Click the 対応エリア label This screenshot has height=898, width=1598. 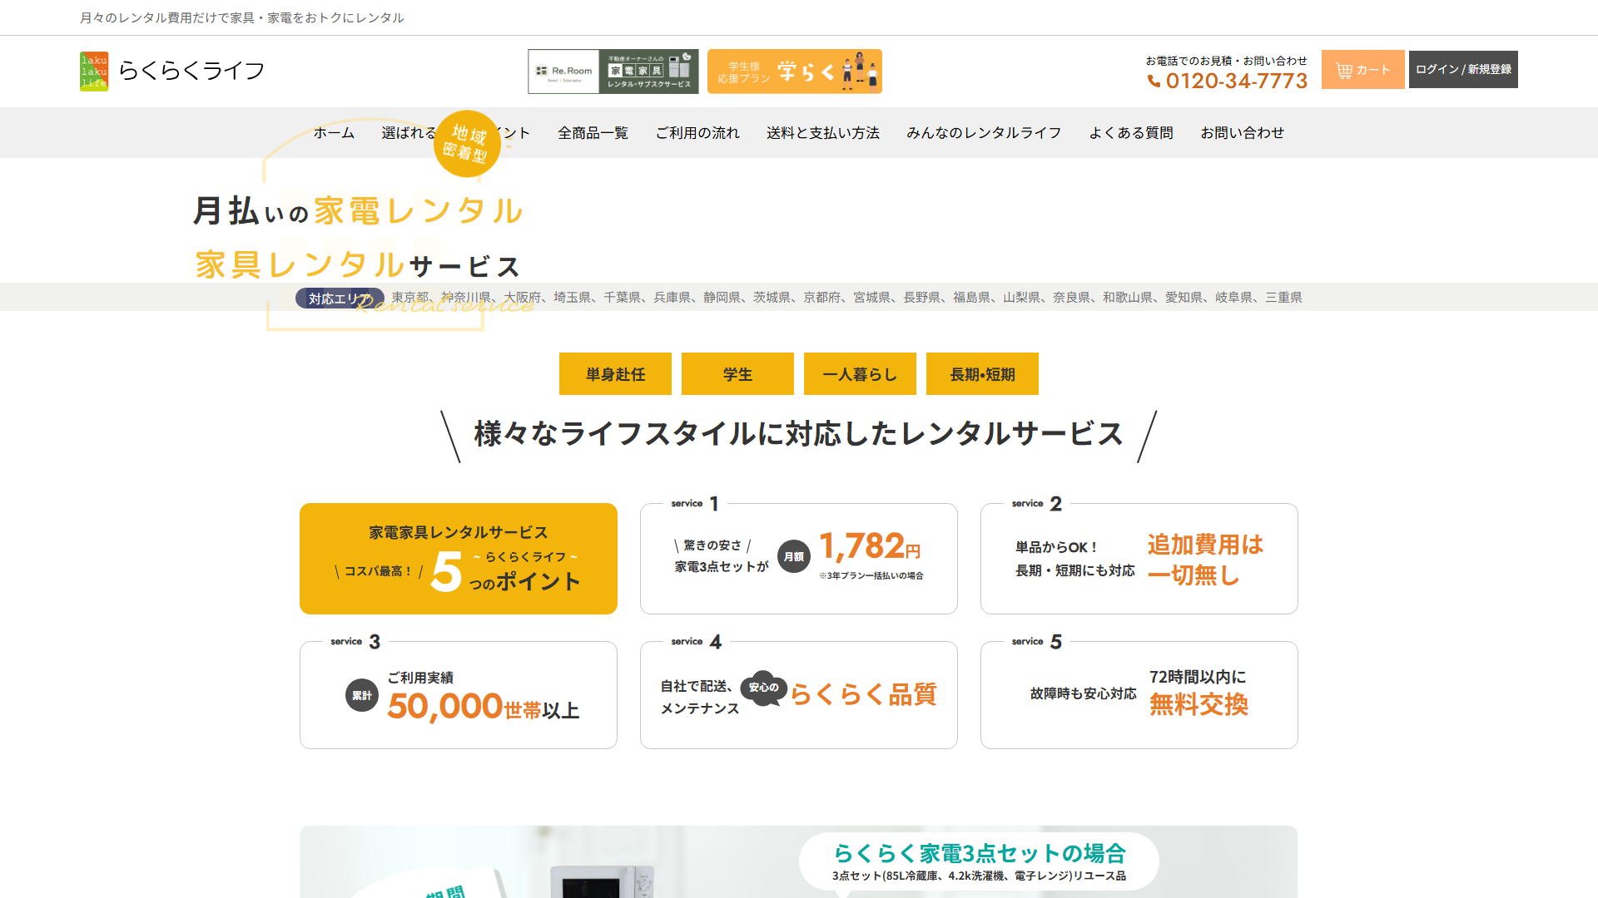coord(338,298)
